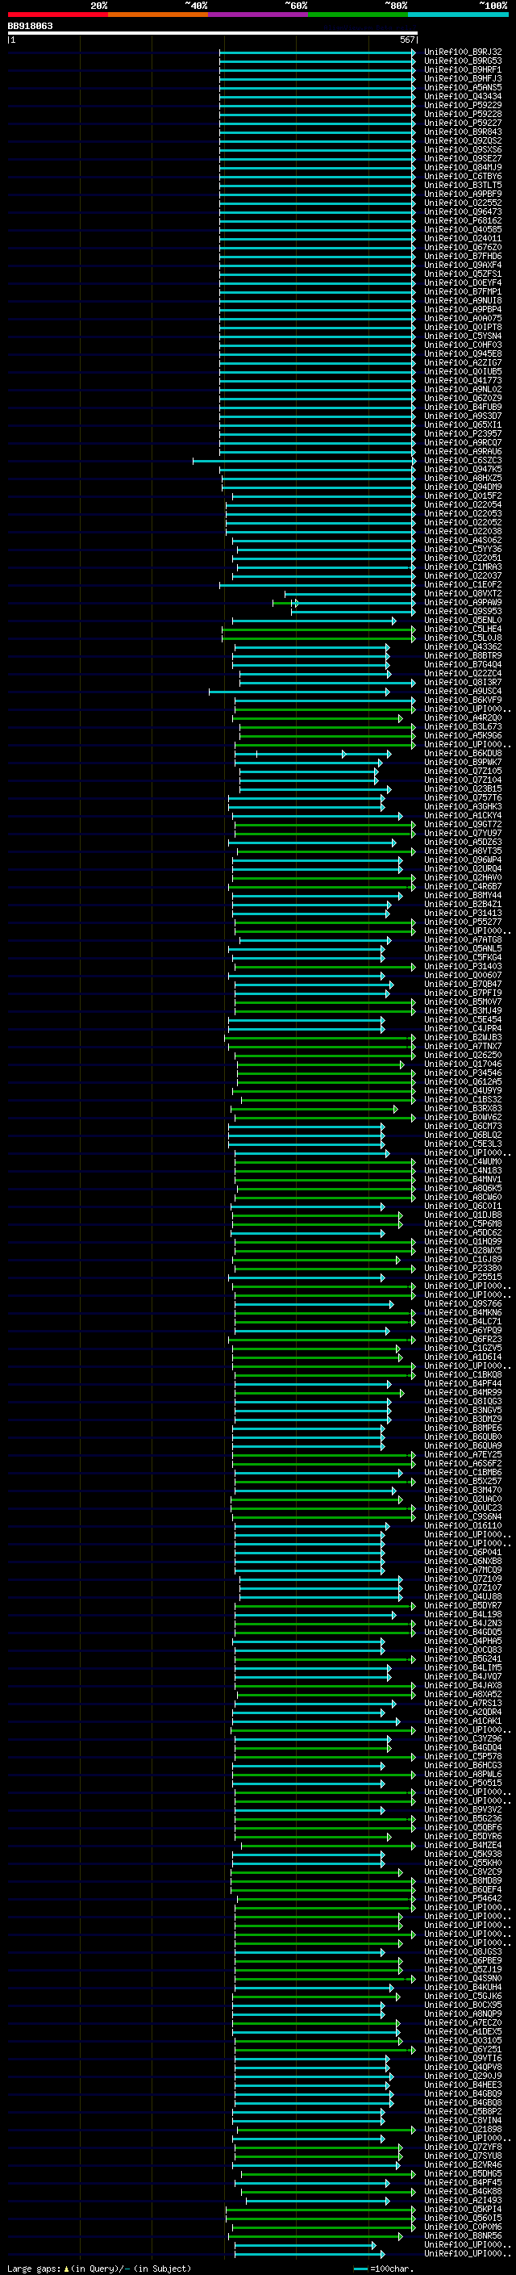Select hit label UniRef100_Q947K5
The image size is (516, 2275).
coord(463,469)
